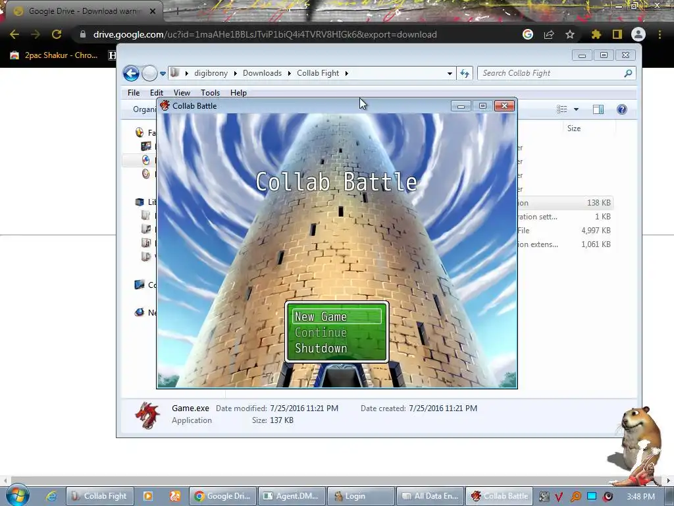Share this page icon in Chrome
Screen dimensions: 674x506
pos(549,34)
